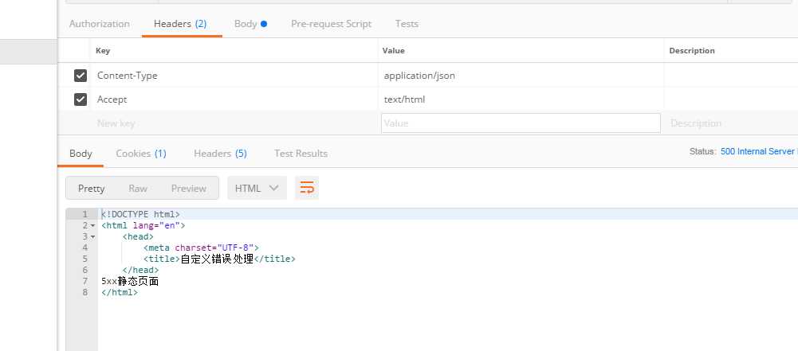Click the Description column header
This screenshot has width=798, height=351.
point(692,51)
